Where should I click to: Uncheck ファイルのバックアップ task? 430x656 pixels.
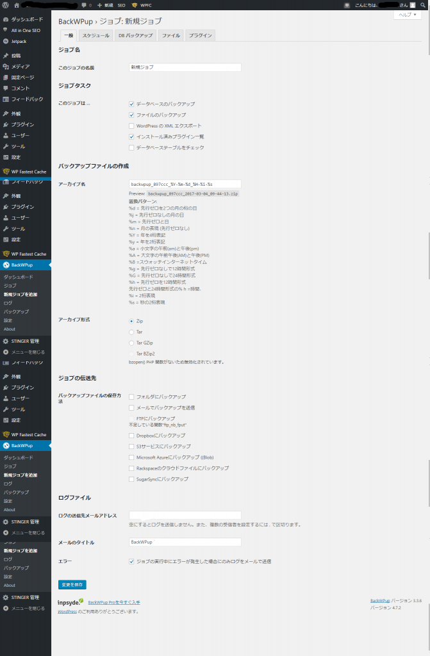131,115
